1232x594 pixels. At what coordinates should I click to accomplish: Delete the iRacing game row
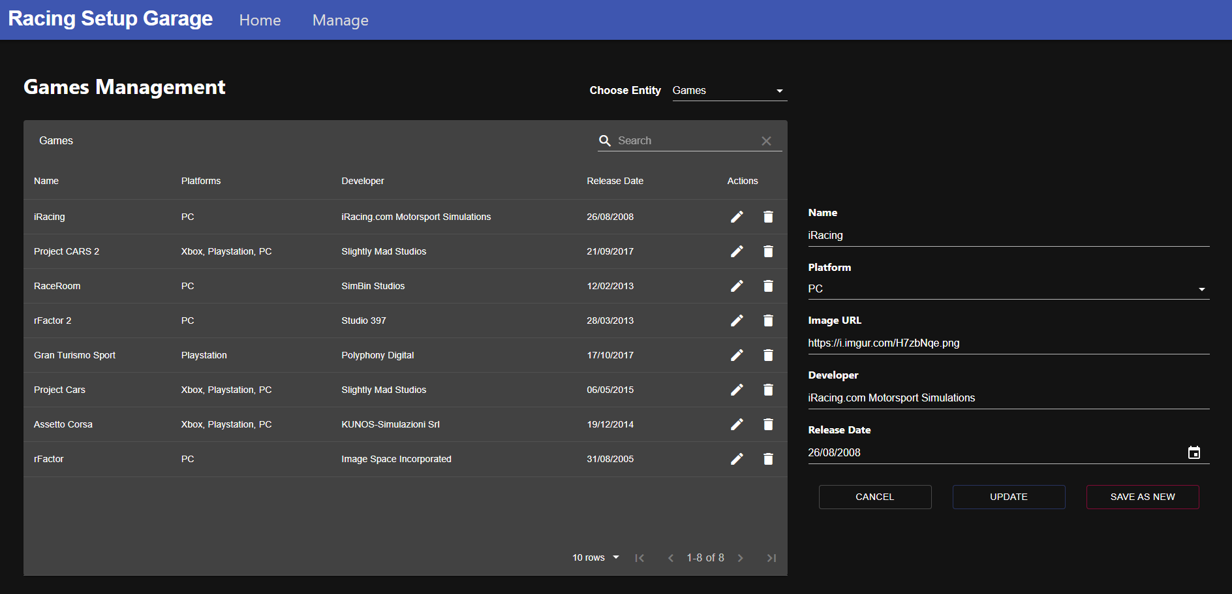[768, 217]
